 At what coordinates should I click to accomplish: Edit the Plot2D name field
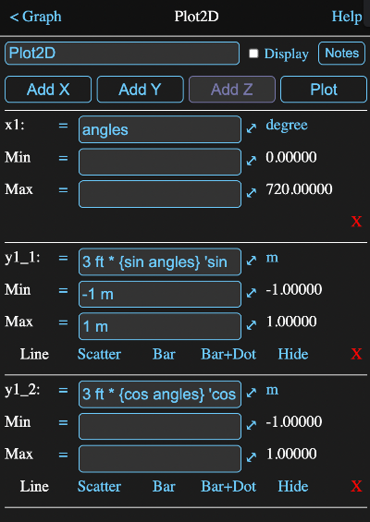pyautogui.click(x=122, y=54)
